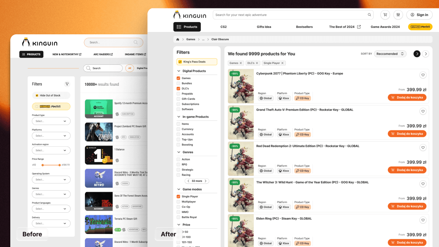This screenshot has width=439, height=247.
Task: Click the home icon in the breadcrumb
Action: click(177, 39)
